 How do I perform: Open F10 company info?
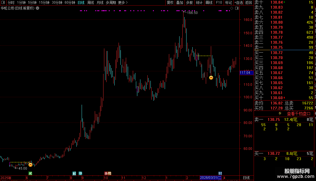219,3
